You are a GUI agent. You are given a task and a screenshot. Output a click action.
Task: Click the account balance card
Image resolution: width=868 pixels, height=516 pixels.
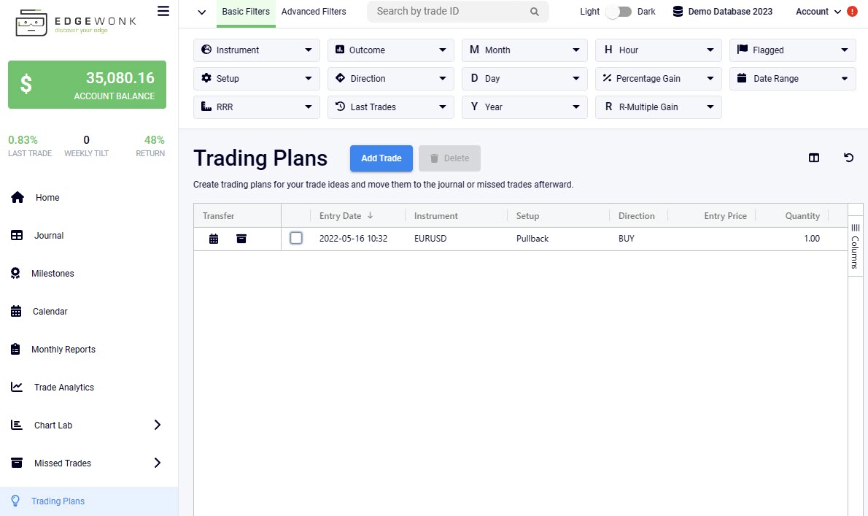[x=87, y=85]
